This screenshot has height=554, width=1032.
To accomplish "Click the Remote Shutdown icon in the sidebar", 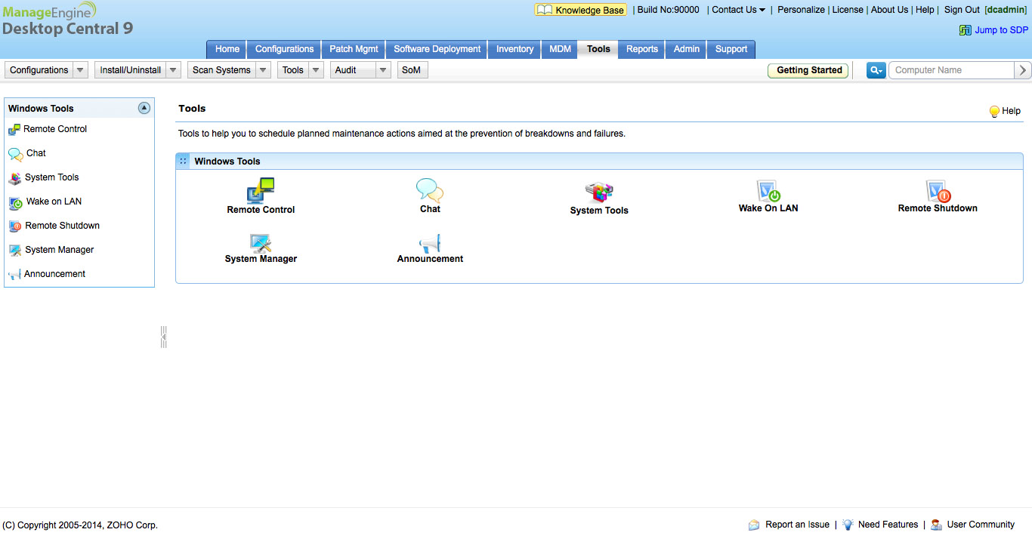I will 15,226.
